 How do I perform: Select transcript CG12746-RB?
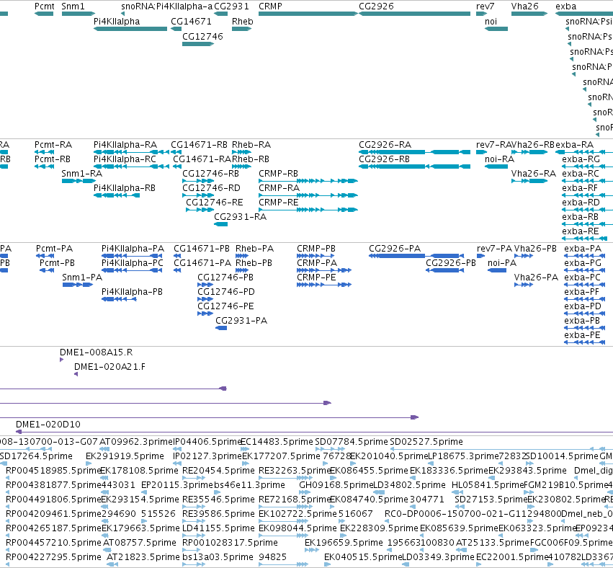198,181
